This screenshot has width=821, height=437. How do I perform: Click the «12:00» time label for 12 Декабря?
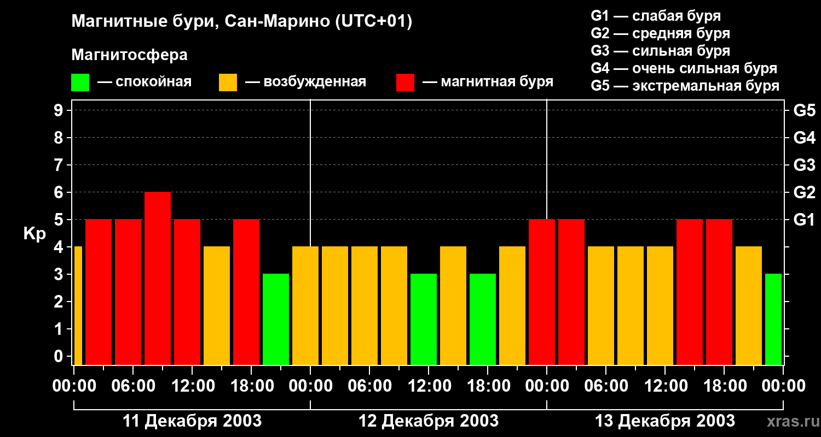tap(429, 386)
